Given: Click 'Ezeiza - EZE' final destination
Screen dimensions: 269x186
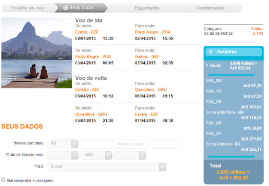Looking at the screenshot, I should (147, 115).
